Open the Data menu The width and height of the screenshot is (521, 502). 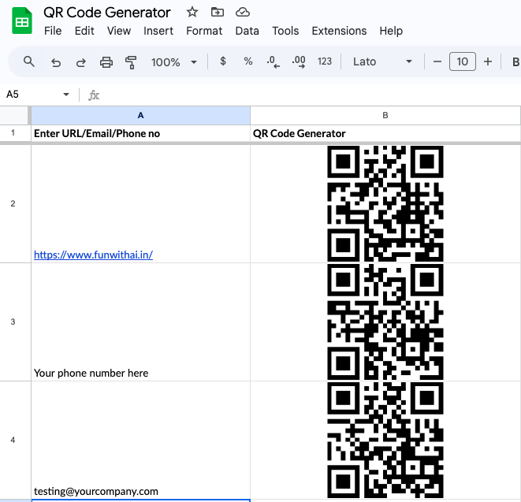(247, 31)
